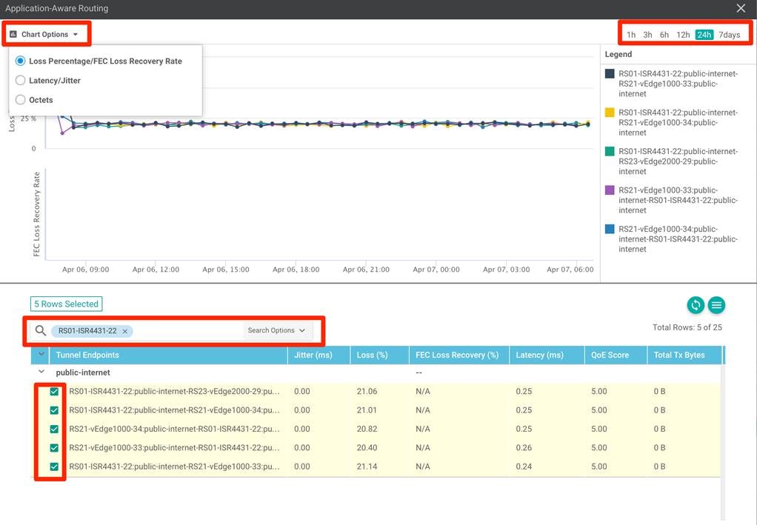The width and height of the screenshot is (757, 525).
Task: Choose the Octets radio option
Action: pos(21,100)
